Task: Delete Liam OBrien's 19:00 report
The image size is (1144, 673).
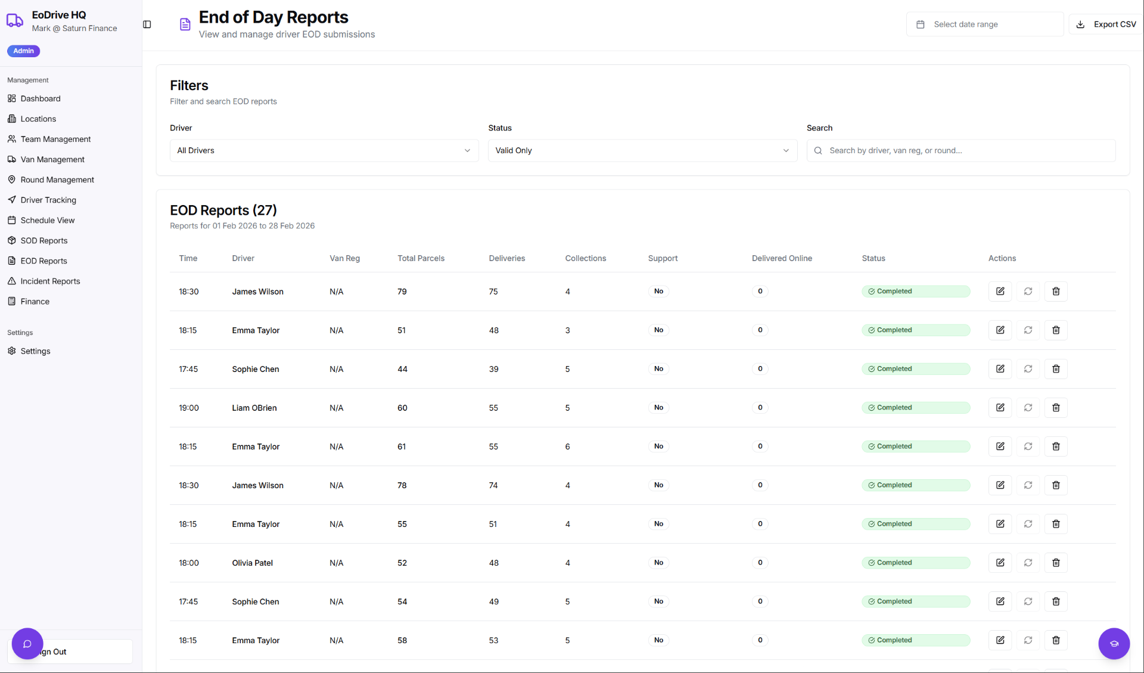Action: click(1056, 408)
